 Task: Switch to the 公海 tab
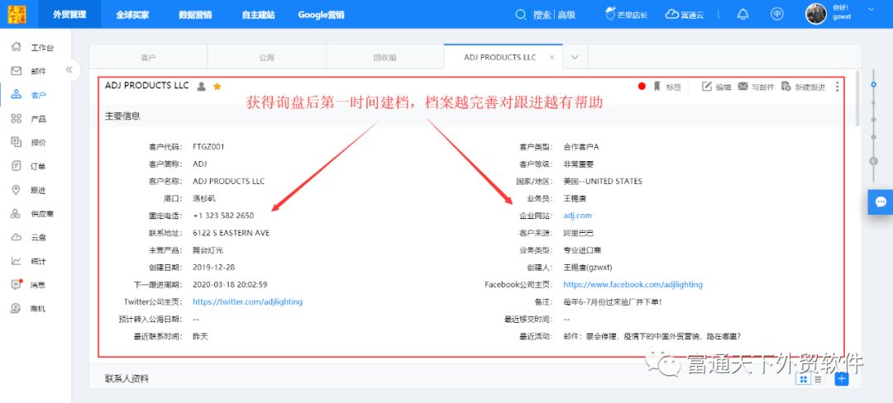[266, 58]
